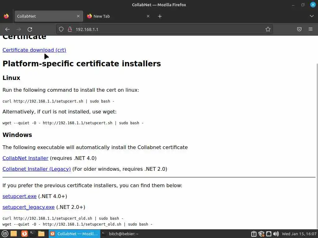Open the system start menu in taskbar

coord(5,234)
